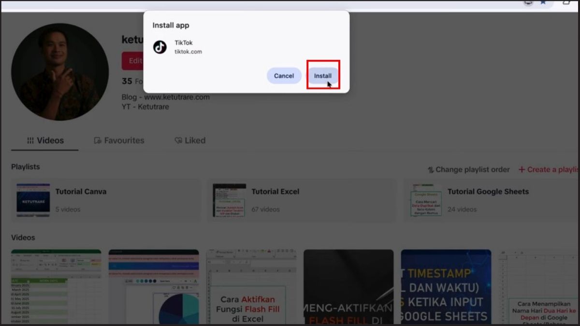Open the Cara Menampilkan Nama Hari video
The image size is (580, 326).
click(x=539, y=287)
